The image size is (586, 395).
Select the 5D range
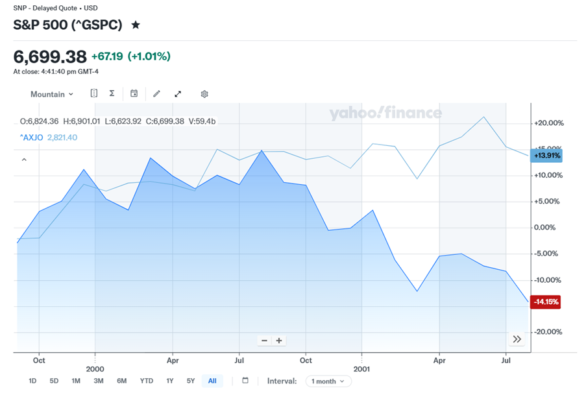point(54,381)
